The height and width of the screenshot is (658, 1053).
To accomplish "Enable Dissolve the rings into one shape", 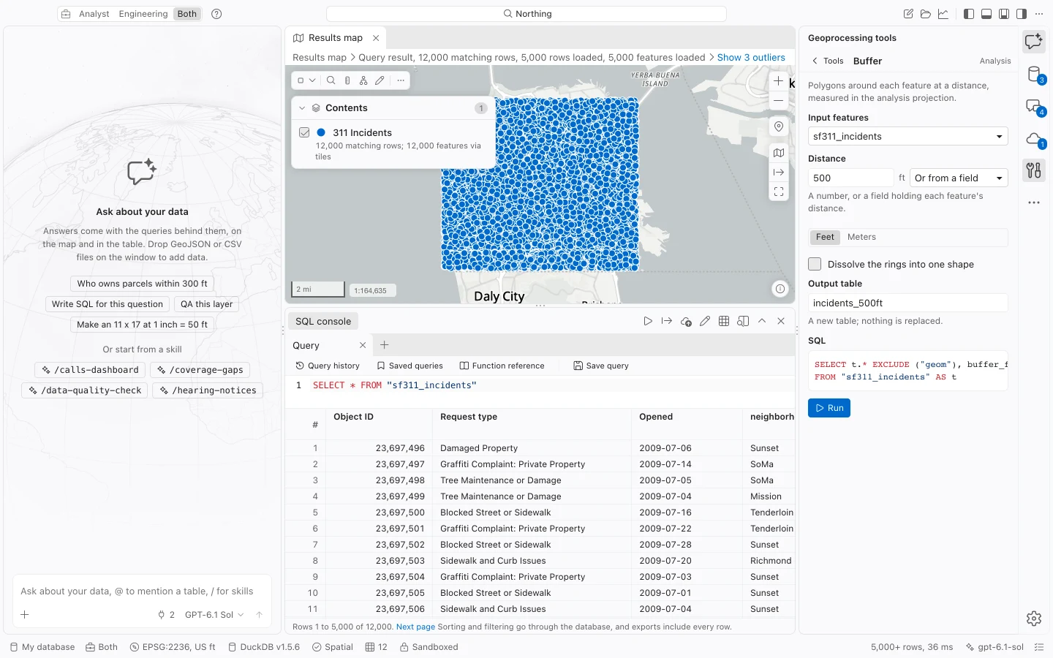I will pos(815,264).
